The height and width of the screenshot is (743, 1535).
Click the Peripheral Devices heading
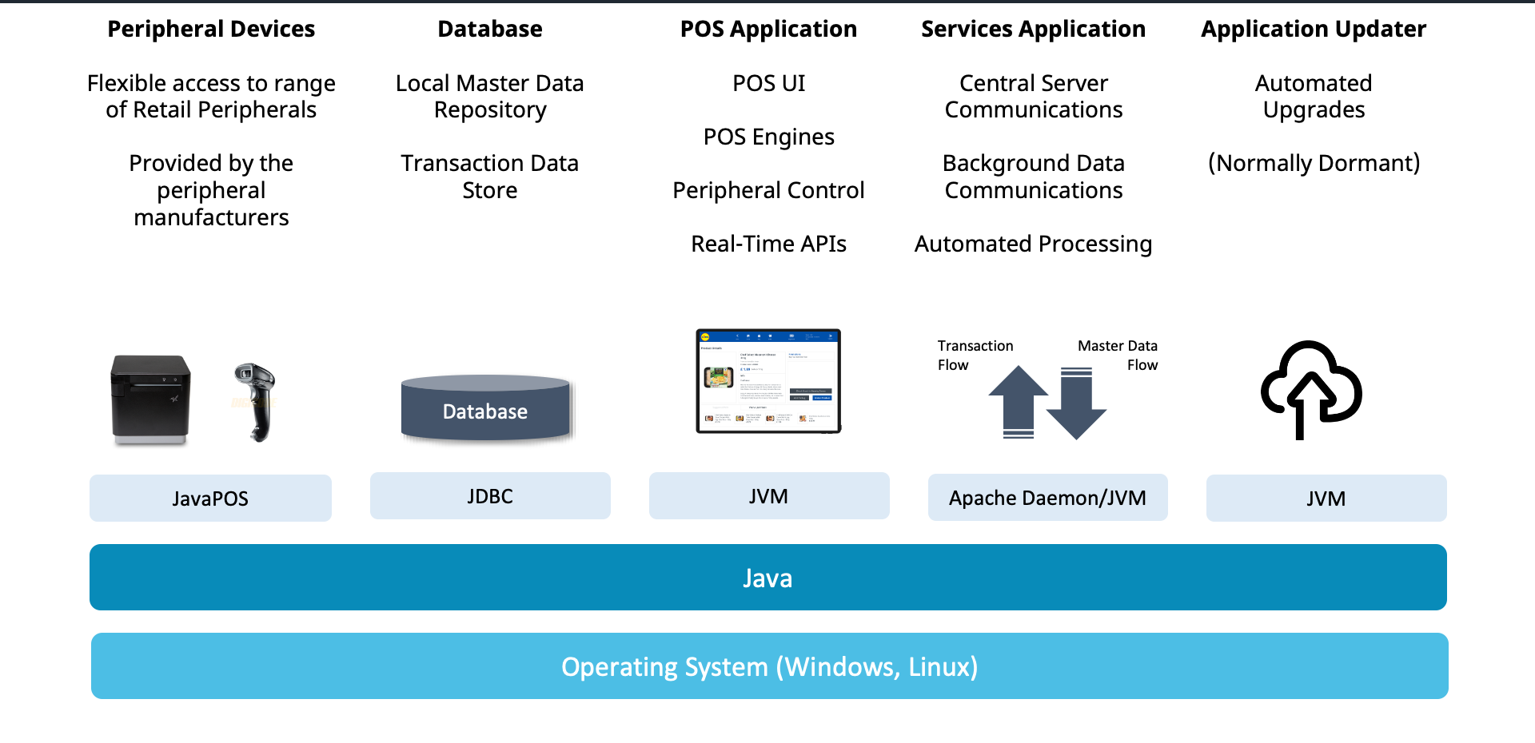click(x=211, y=29)
